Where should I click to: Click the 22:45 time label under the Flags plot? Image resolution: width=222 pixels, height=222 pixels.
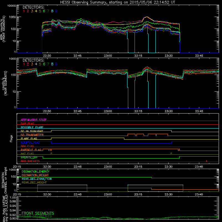pyautogui.click(x=78, y=167)
